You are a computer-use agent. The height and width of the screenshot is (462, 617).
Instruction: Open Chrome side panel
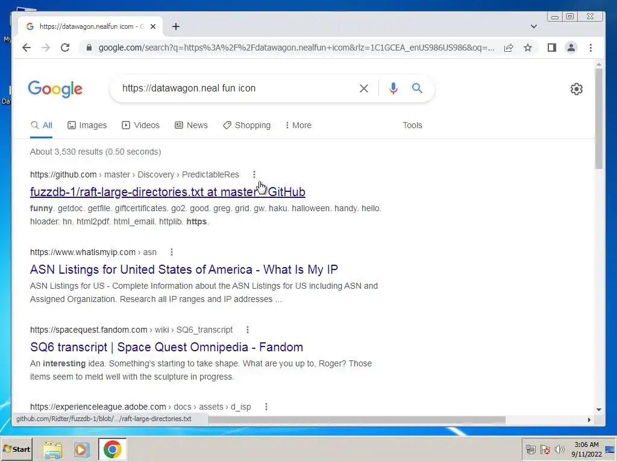coord(552,48)
